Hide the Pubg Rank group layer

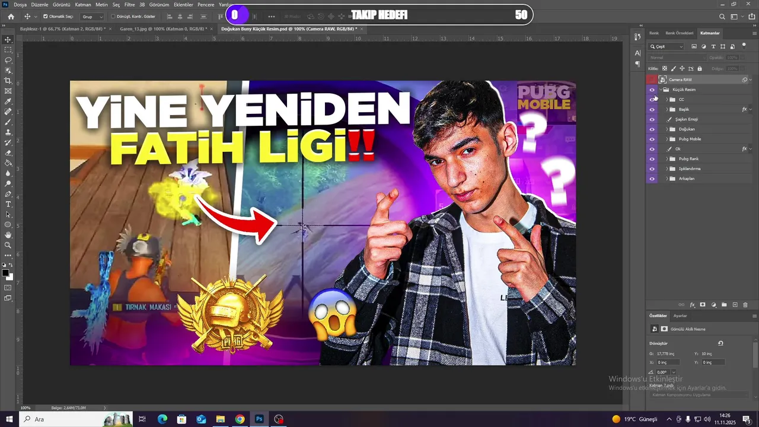652,159
